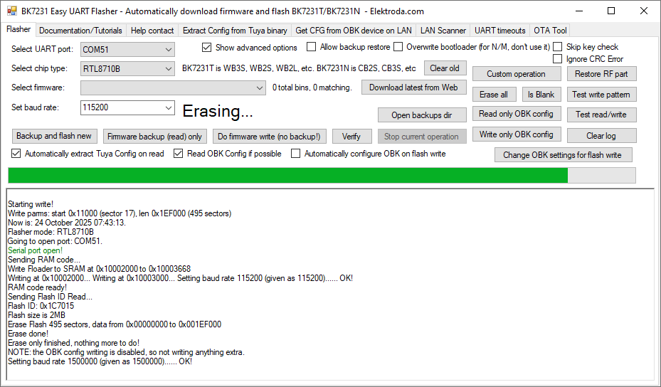The width and height of the screenshot is (661, 387).
Task: Open the chip type RTL8710B dropdown
Action: (127, 69)
